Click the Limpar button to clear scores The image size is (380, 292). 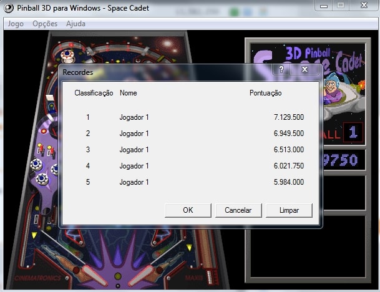pyautogui.click(x=289, y=210)
